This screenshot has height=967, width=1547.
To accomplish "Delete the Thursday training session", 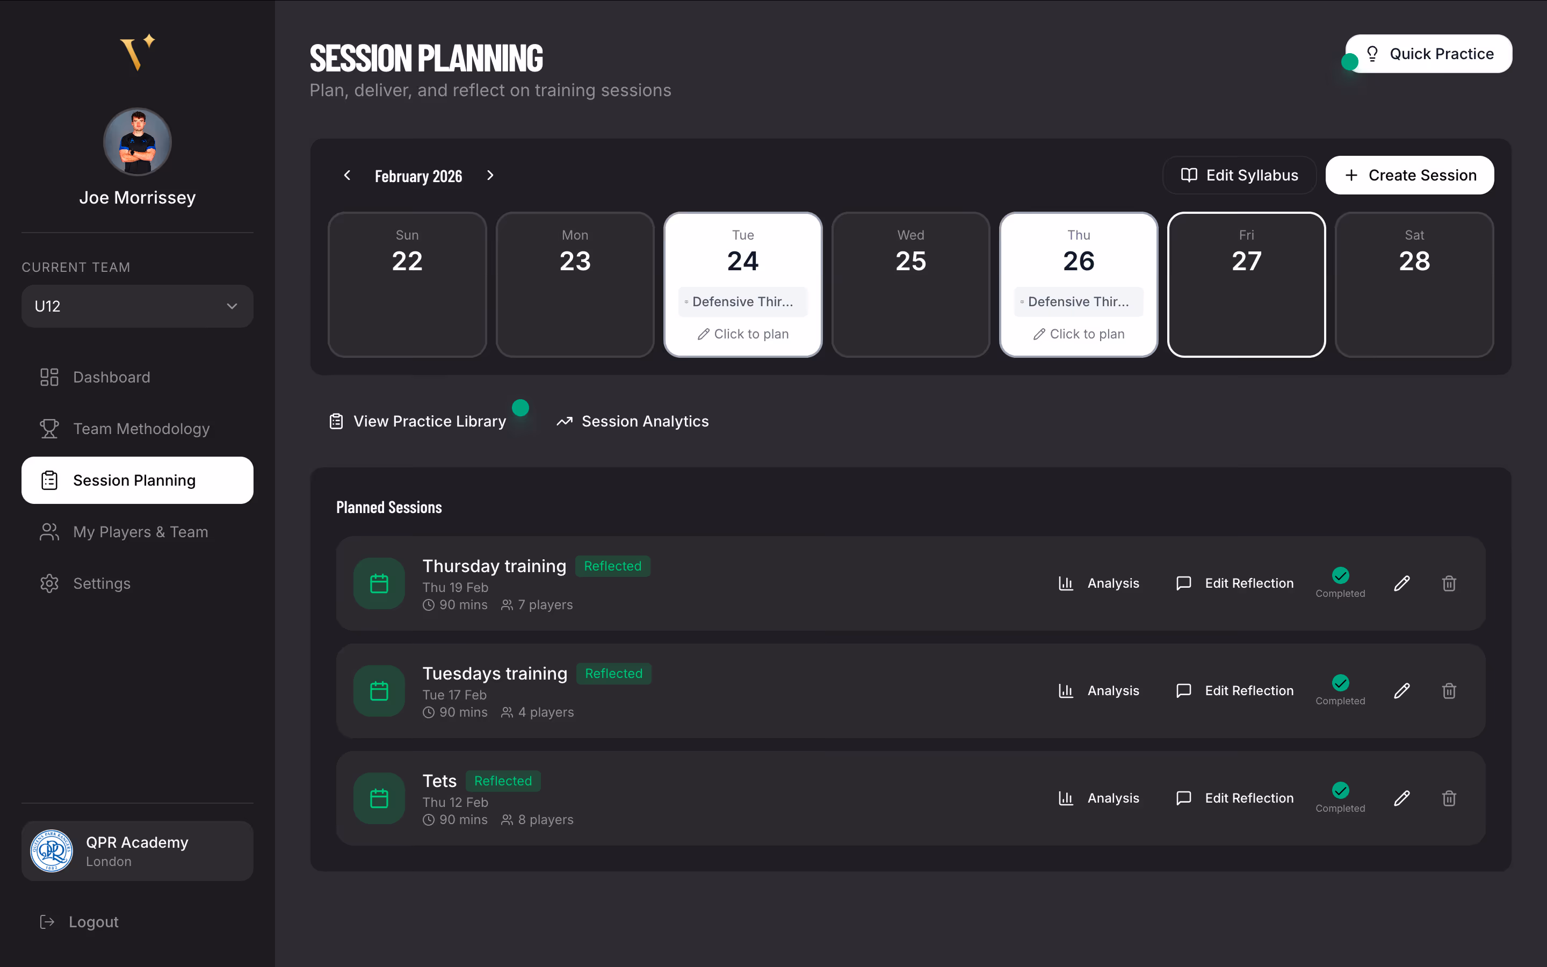I will tap(1449, 583).
